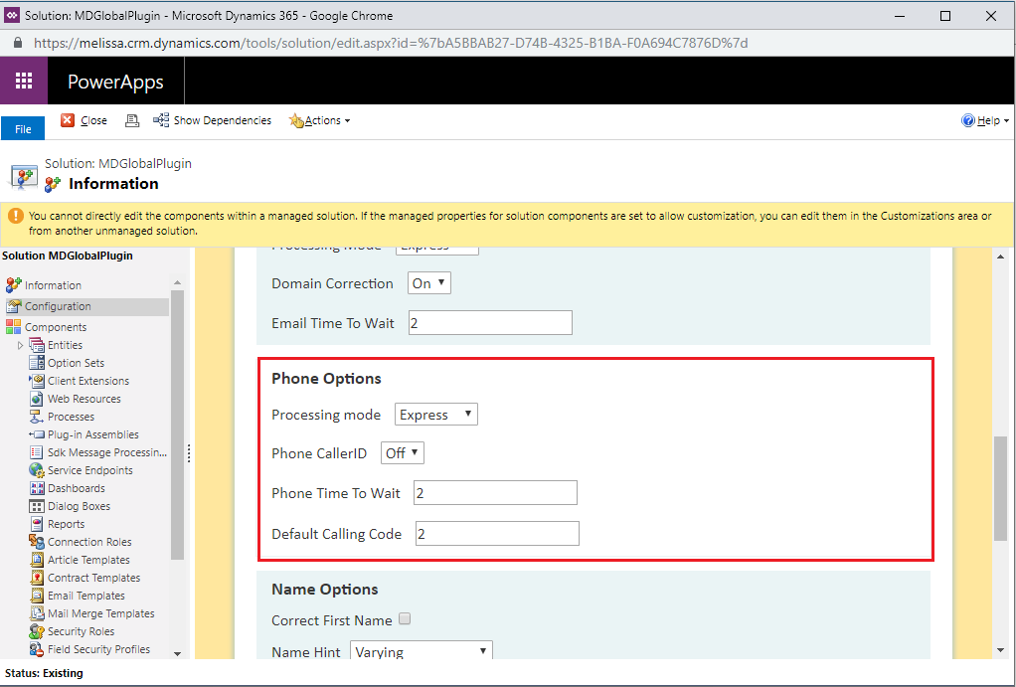Expand the Entities tree node
The image size is (1016, 687).
(20, 345)
